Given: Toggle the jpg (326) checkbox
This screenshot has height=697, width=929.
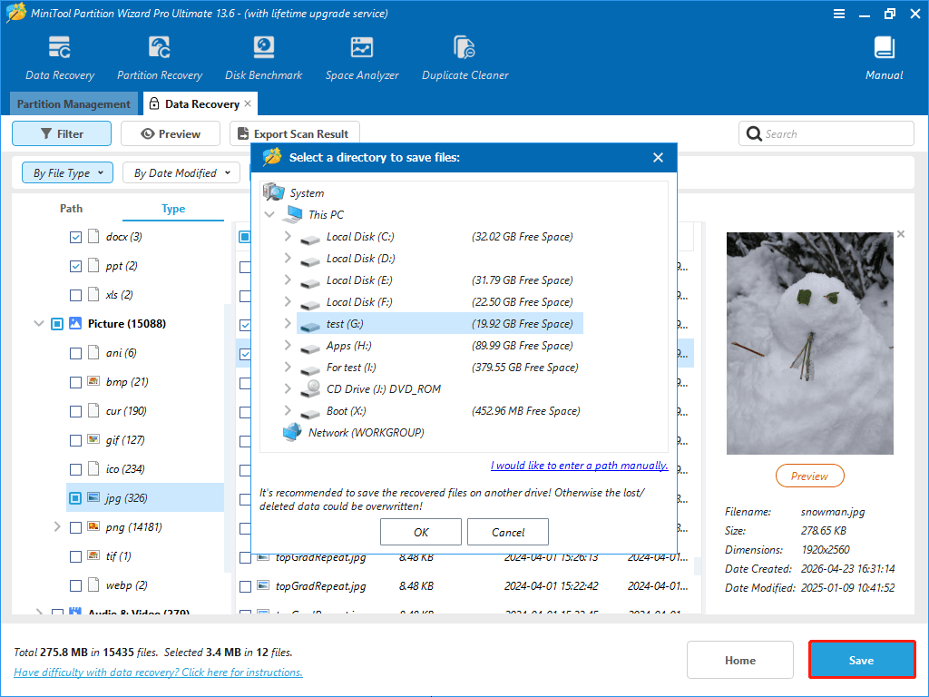Looking at the screenshot, I should [x=75, y=498].
